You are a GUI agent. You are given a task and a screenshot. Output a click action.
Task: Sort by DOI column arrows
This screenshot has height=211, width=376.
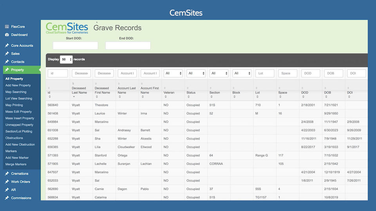[349, 97]
